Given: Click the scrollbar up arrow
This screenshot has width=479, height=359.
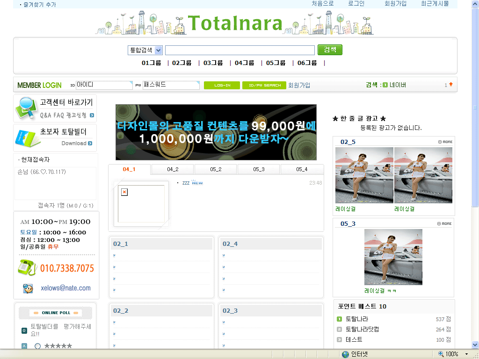Looking at the screenshot, I should click(475, 4).
